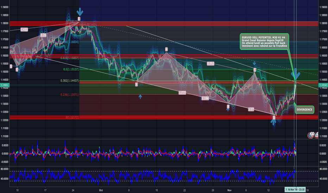
Task: Select the large blue down arrow above September top
Action: tap(80, 12)
